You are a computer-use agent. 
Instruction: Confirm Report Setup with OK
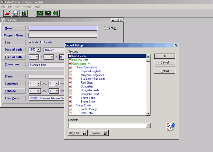165,56
